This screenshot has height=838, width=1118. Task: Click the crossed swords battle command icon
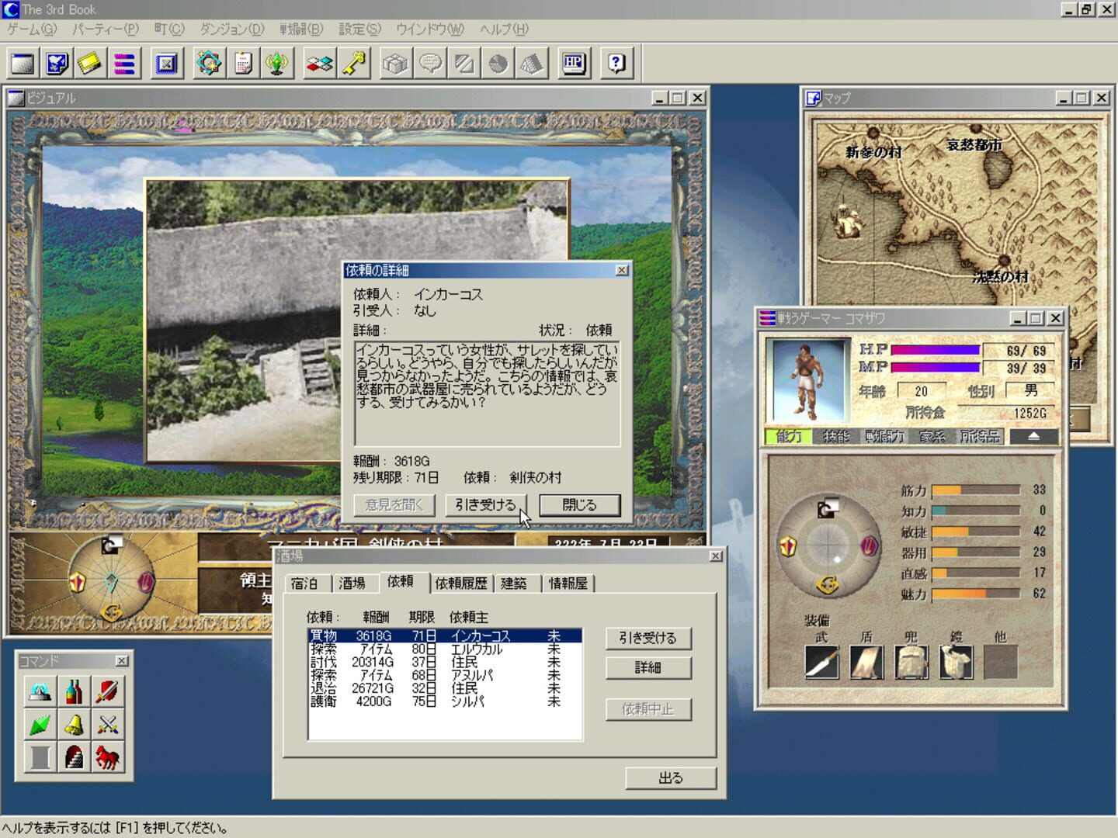[107, 725]
